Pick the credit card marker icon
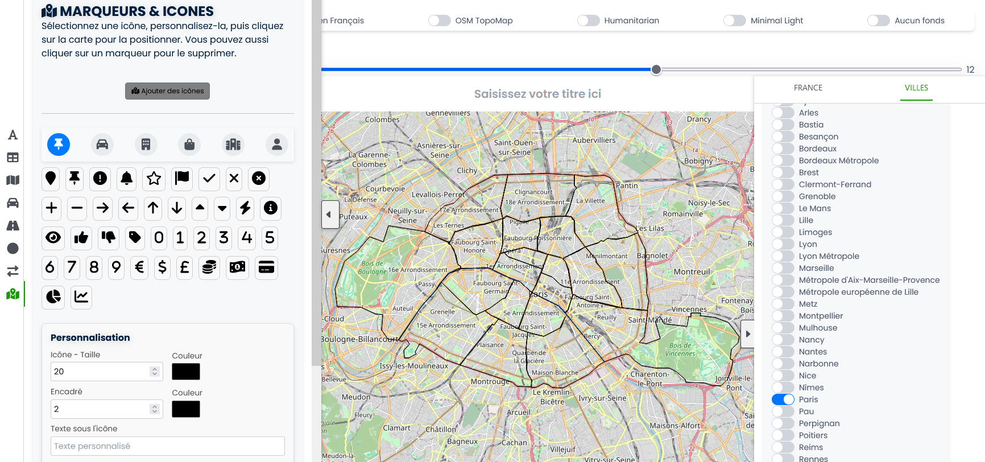The width and height of the screenshot is (985, 462). 266,267
